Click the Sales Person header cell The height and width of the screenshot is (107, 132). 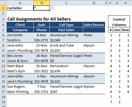pyautogui.click(x=94, y=25)
